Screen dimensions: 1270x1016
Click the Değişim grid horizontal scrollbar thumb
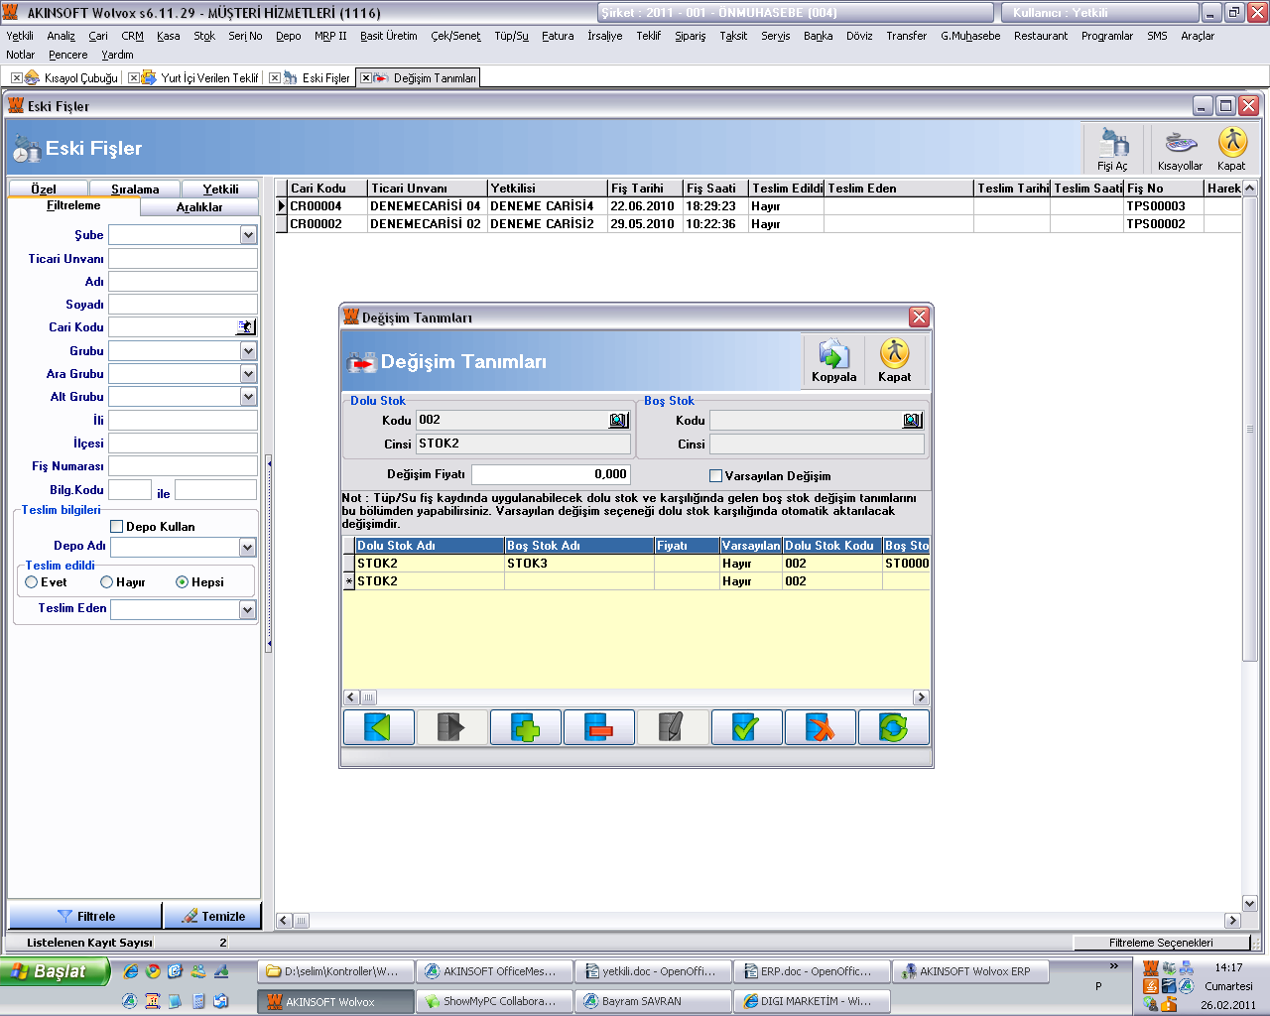[368, 698]
